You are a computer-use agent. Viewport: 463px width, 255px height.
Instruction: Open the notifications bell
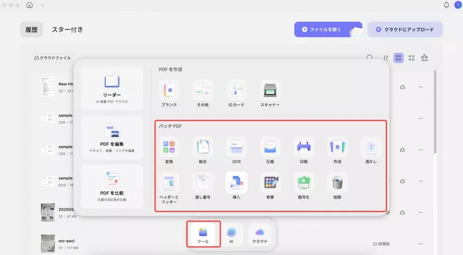coord(446,5)
